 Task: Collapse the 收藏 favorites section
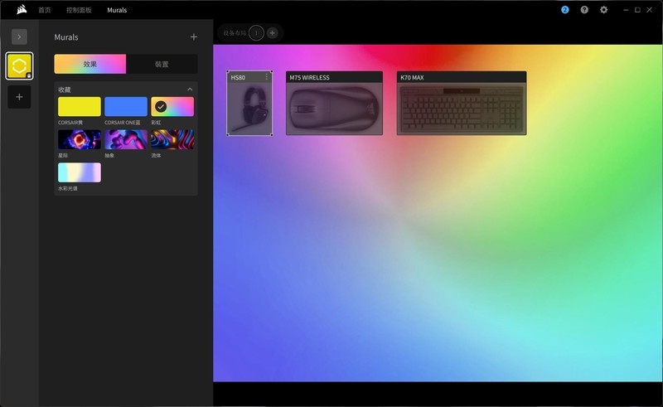(x=190, y=89)
